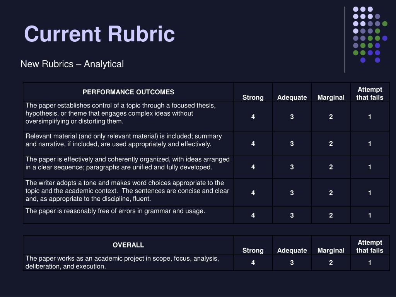Click "Adequate" header in the Overall table
This screenshot has height=297, width=396.
[292, 251]
